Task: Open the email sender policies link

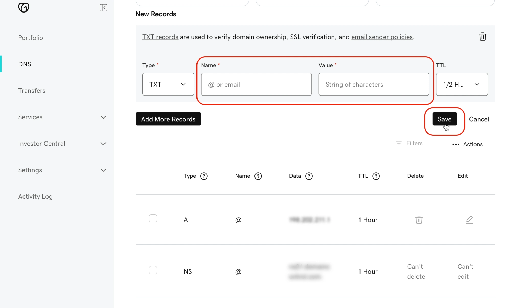Action: [382, 37]
